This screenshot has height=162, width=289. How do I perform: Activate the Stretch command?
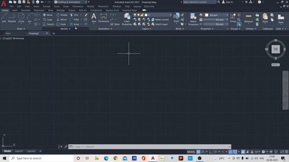48,24
